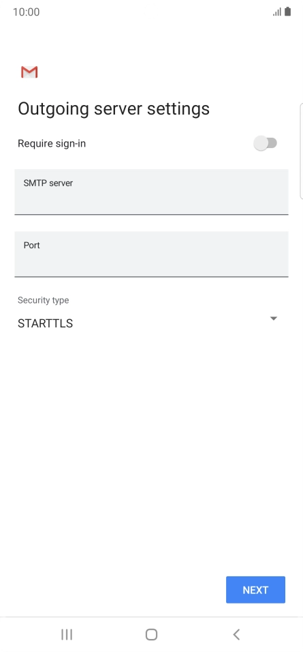This screenshot has height=652, width=303.
Task: Tap the blue NEXT text
Action: click(256, 590)
